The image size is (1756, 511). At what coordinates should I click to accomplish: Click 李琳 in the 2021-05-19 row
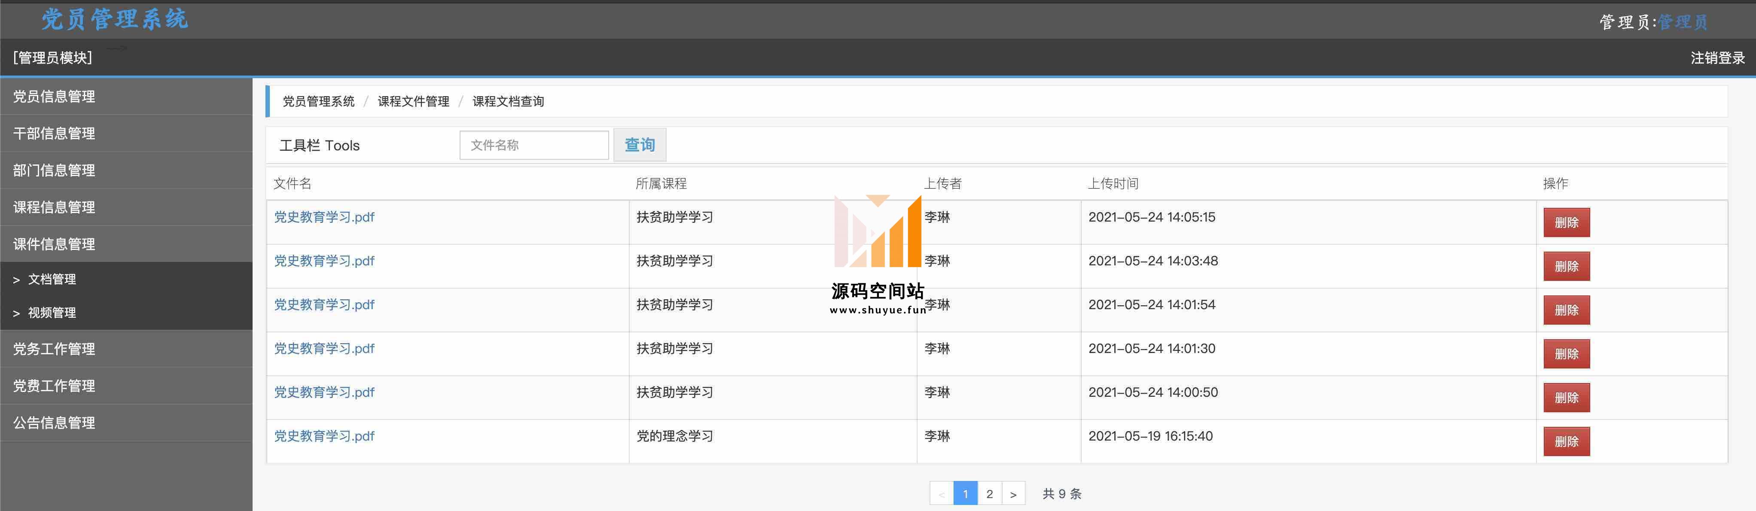(937, 436)
